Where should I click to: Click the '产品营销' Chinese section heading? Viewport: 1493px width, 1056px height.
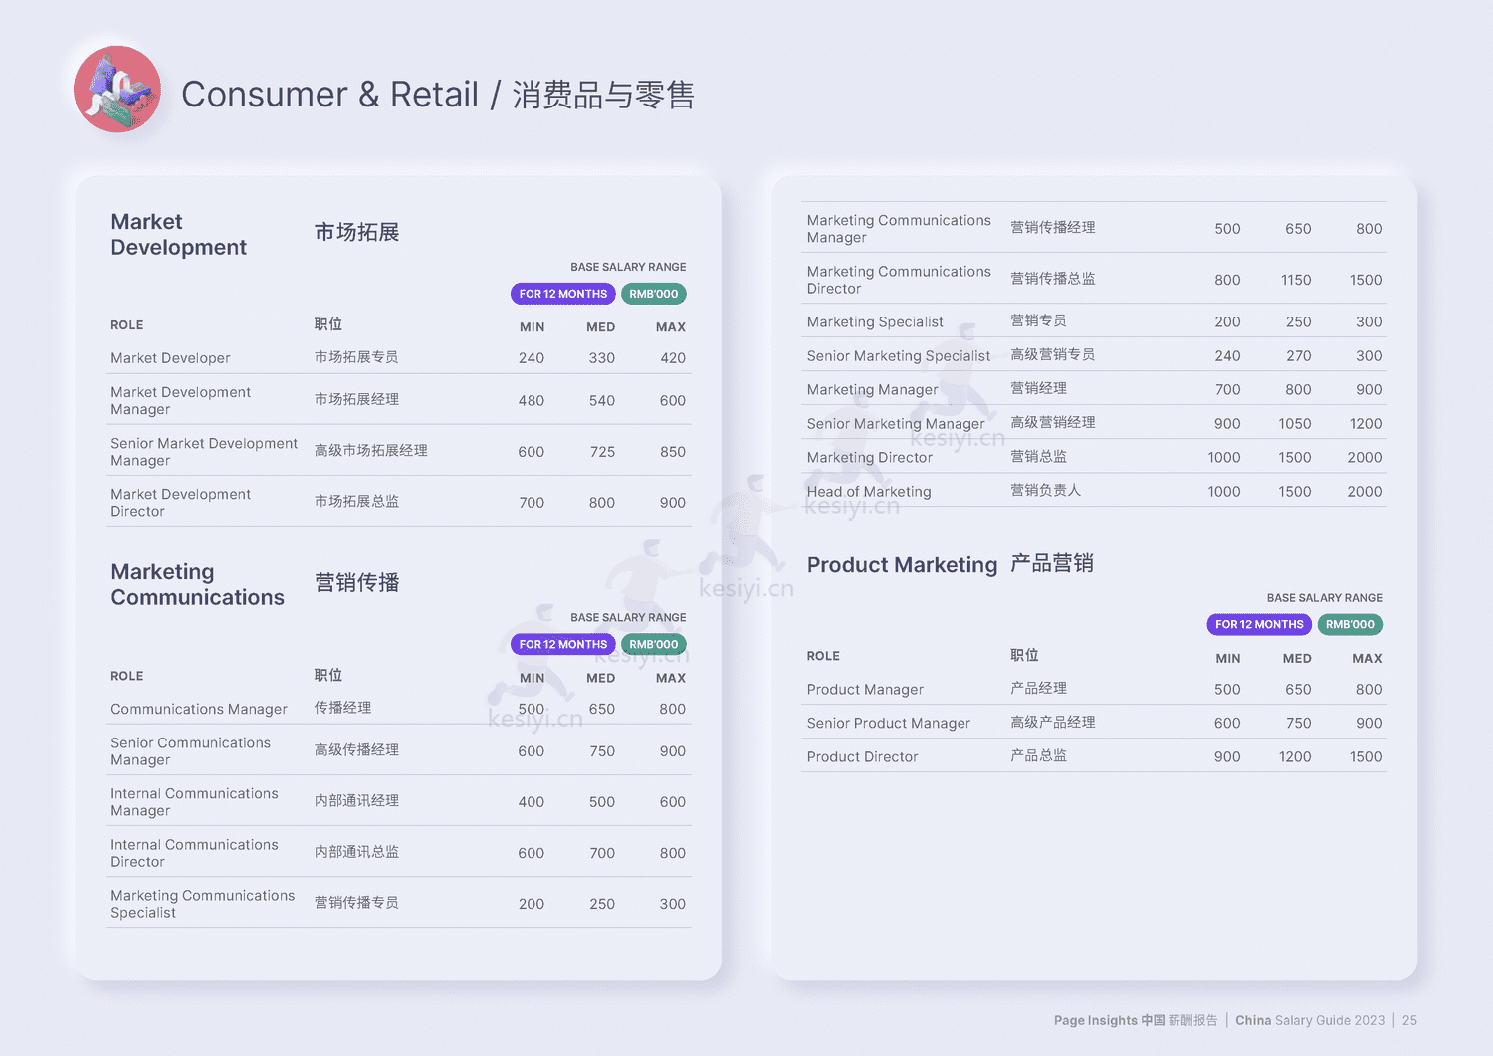1052,563
